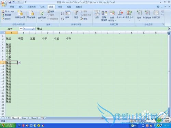Viewport: 171px width, 128px height.
Task: Open 高级 advanced filter
Action: (84, 19)
